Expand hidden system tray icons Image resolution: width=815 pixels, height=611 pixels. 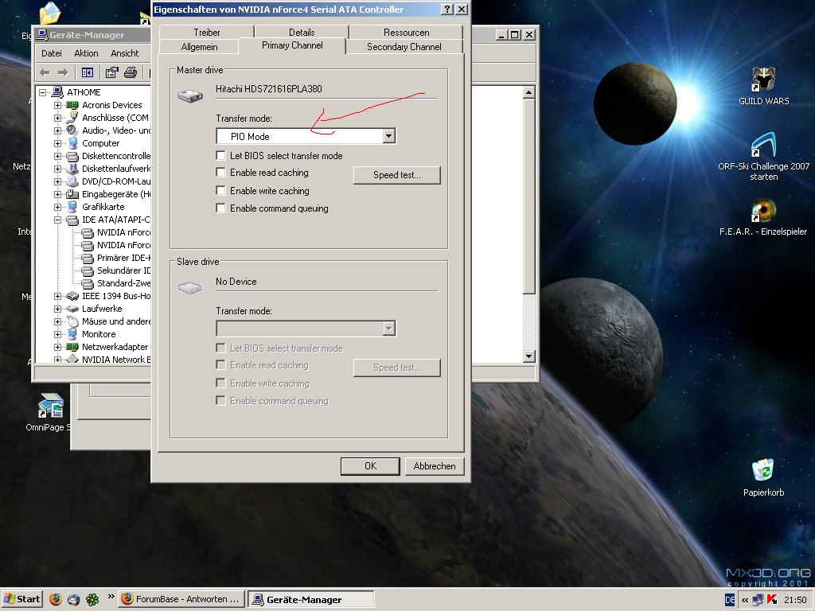coord(745,600)
